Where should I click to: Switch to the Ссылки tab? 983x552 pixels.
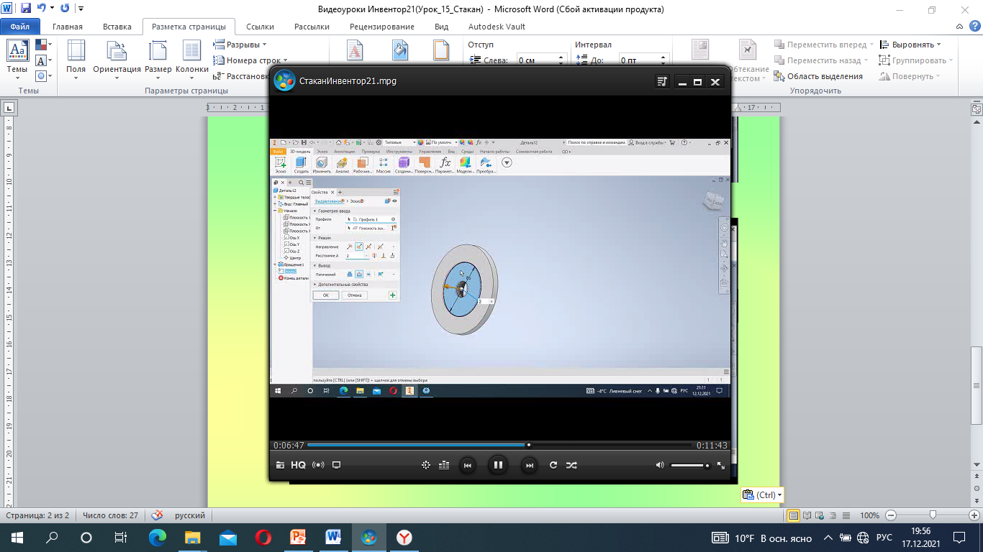pyautogui.click(x=260, y=27)
